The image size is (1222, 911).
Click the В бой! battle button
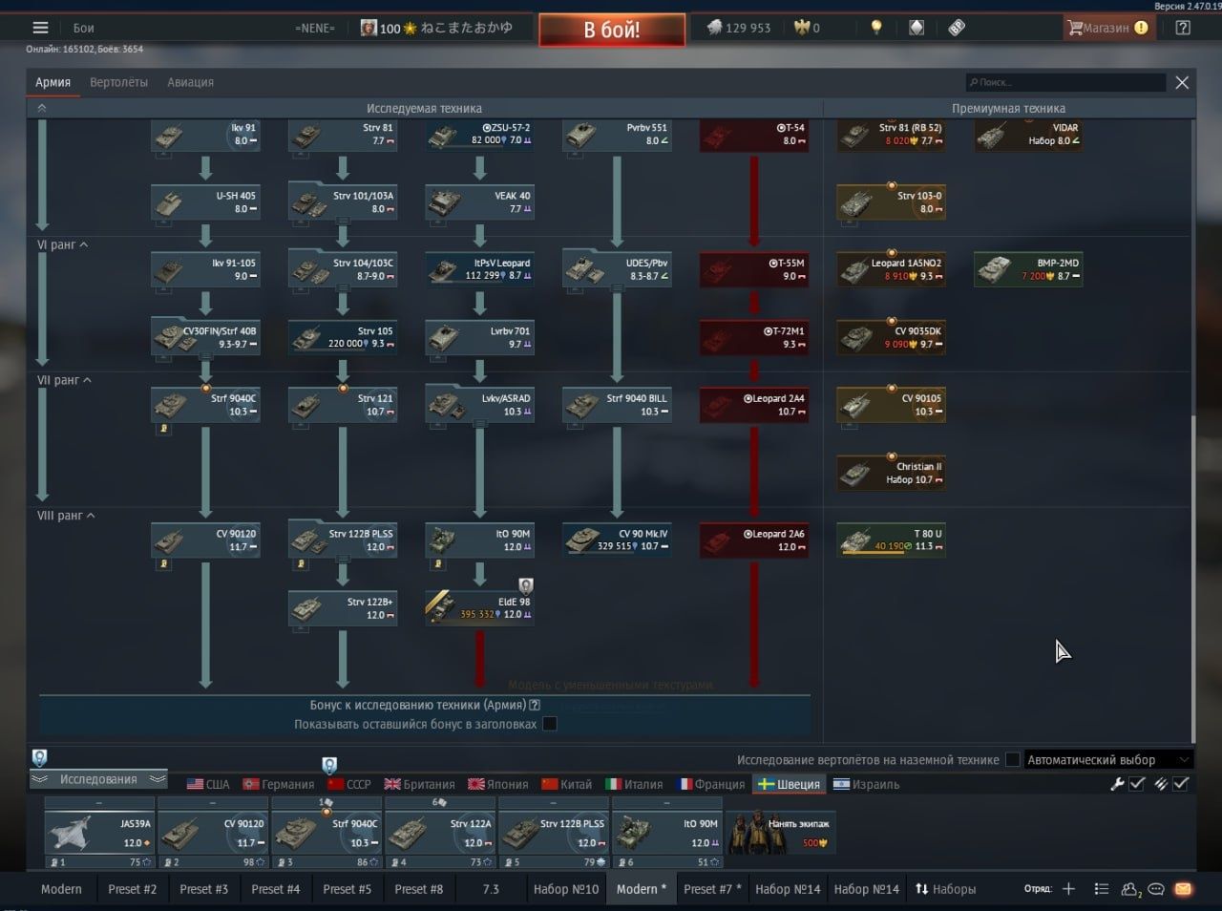point(612,30)
